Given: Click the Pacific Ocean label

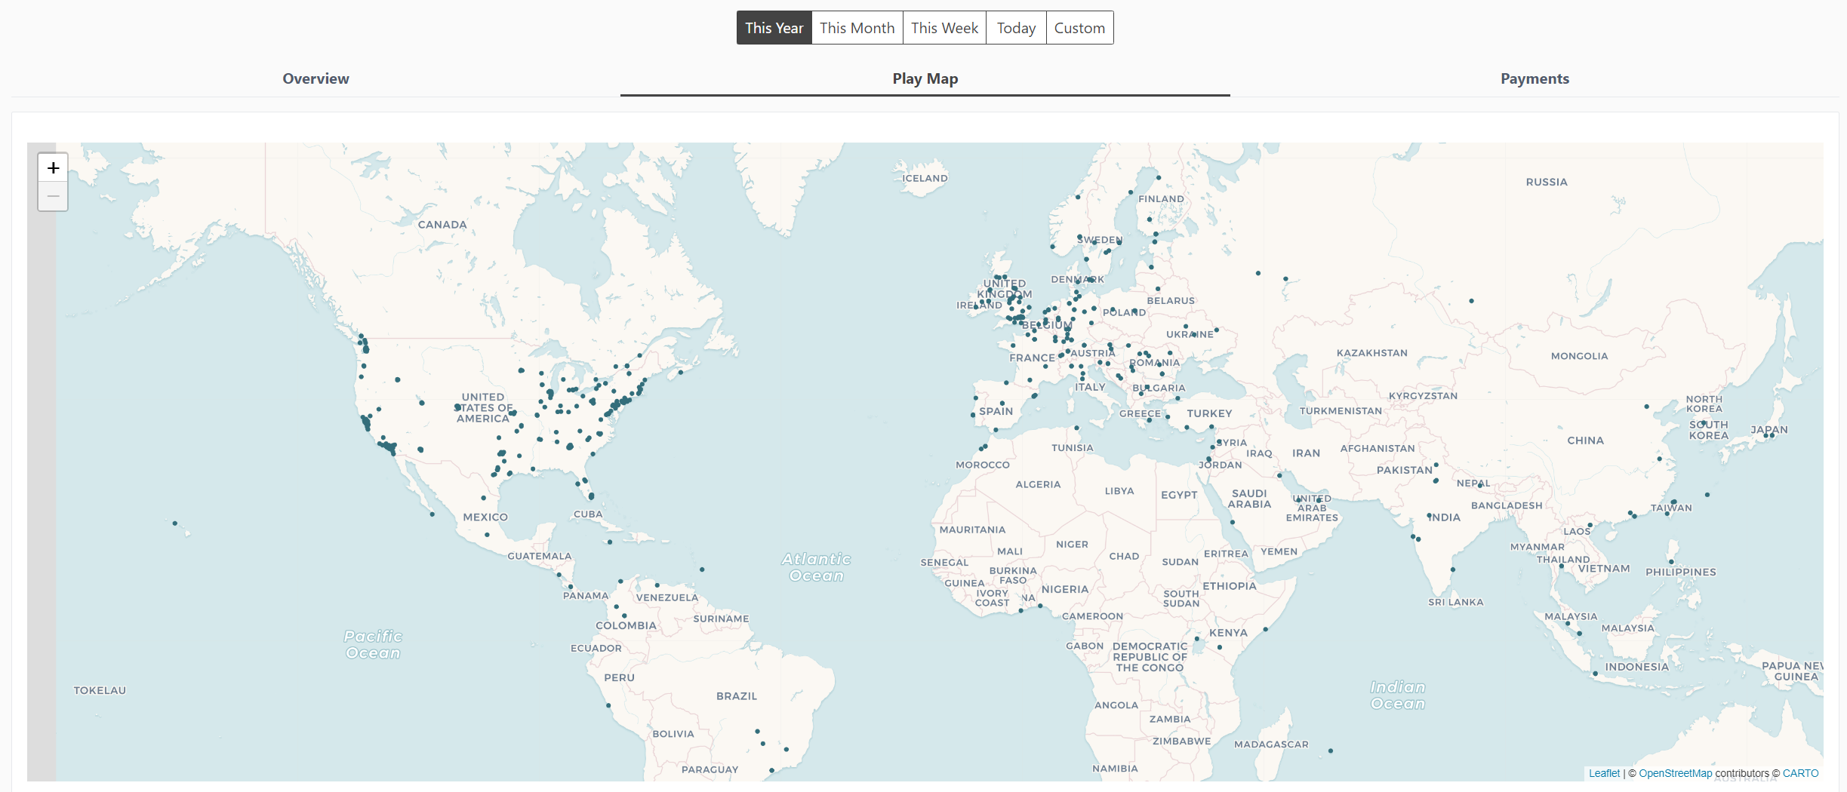Looking at the screenshot, I should 373,645.
